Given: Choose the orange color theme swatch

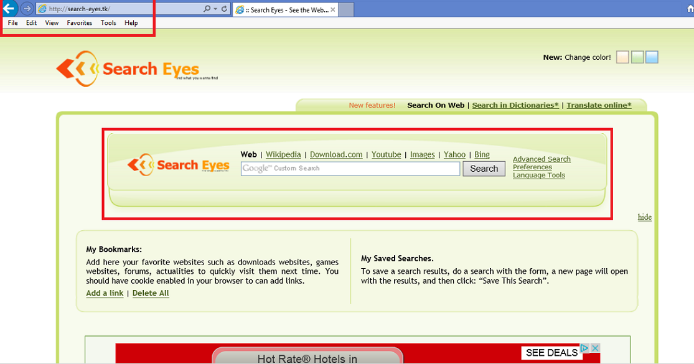Looking at the screenshot, I should [x=622, y=57].
